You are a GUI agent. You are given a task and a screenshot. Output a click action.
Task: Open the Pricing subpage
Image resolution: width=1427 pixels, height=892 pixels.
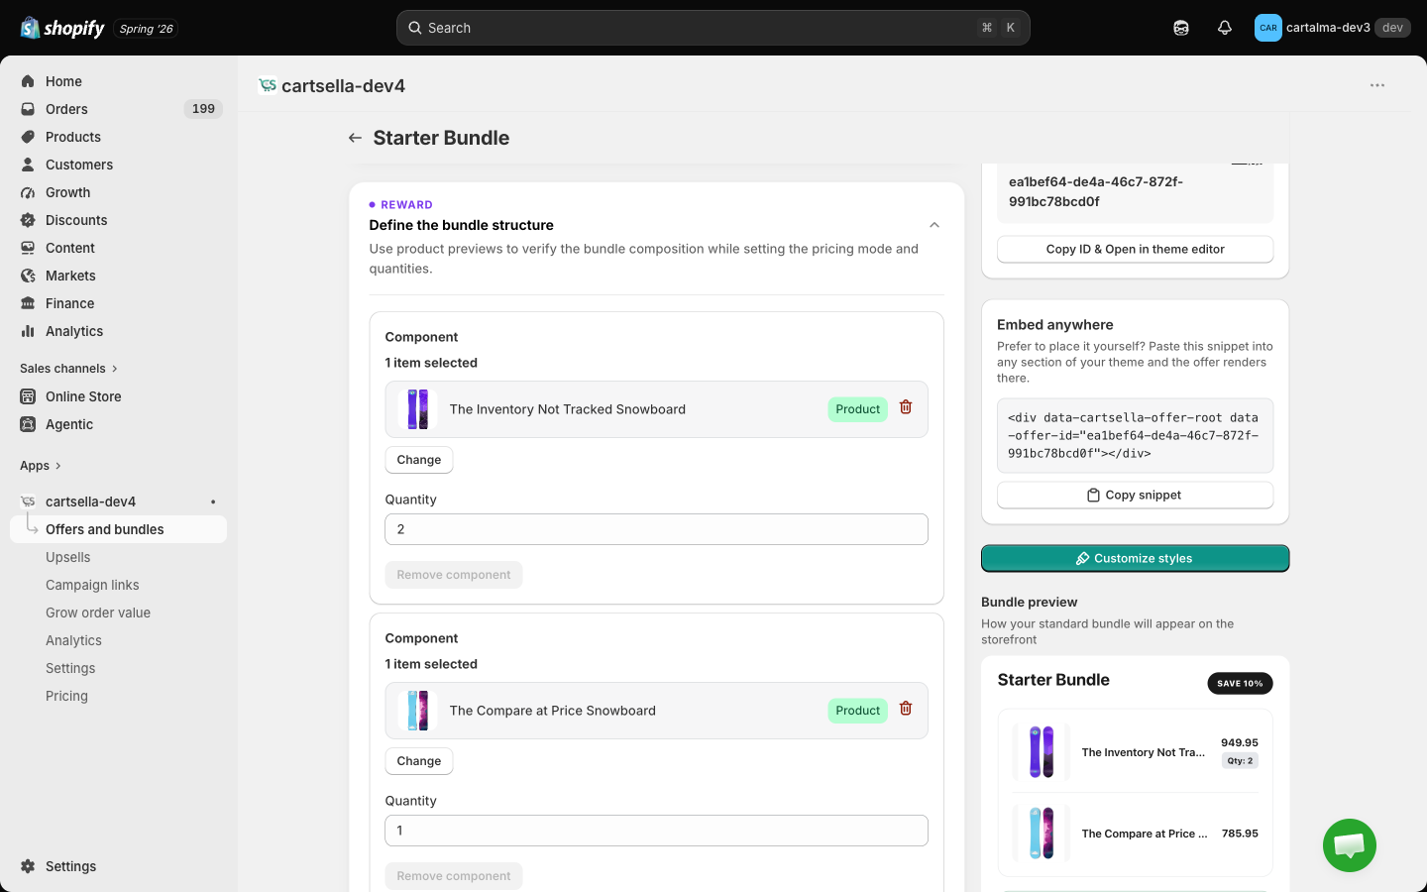tap(66, 696)
